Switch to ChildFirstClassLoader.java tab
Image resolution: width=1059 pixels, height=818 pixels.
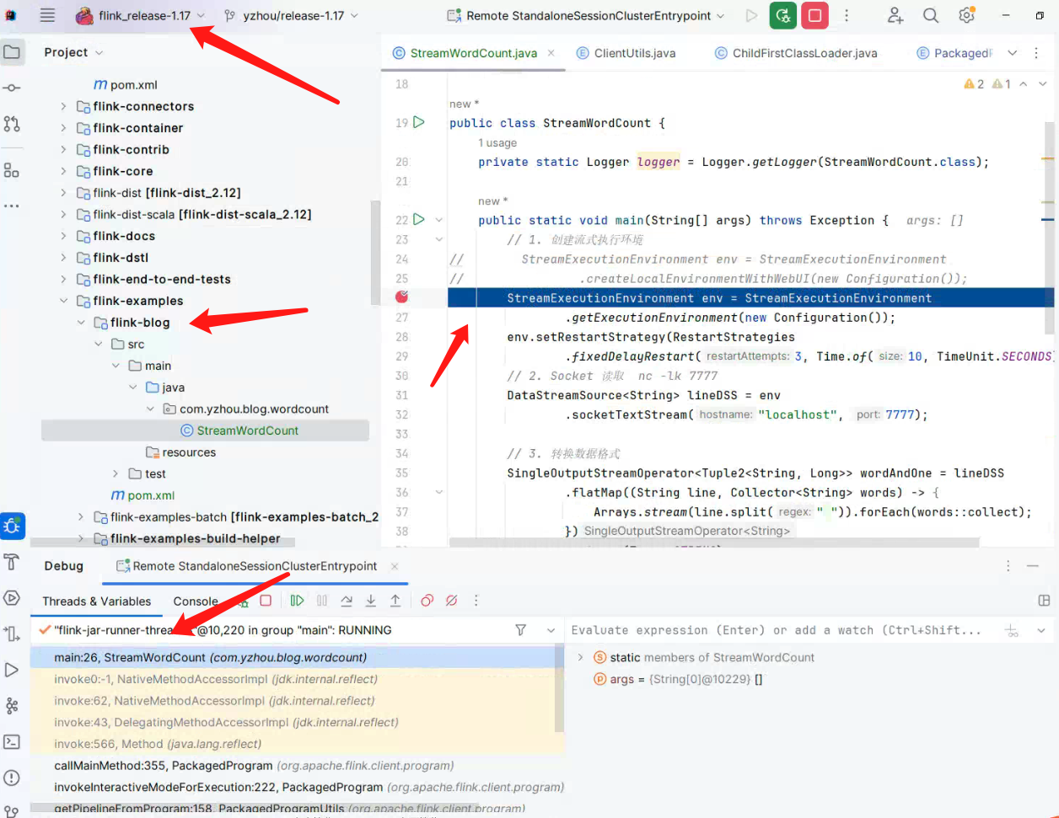tap(795, 53)
